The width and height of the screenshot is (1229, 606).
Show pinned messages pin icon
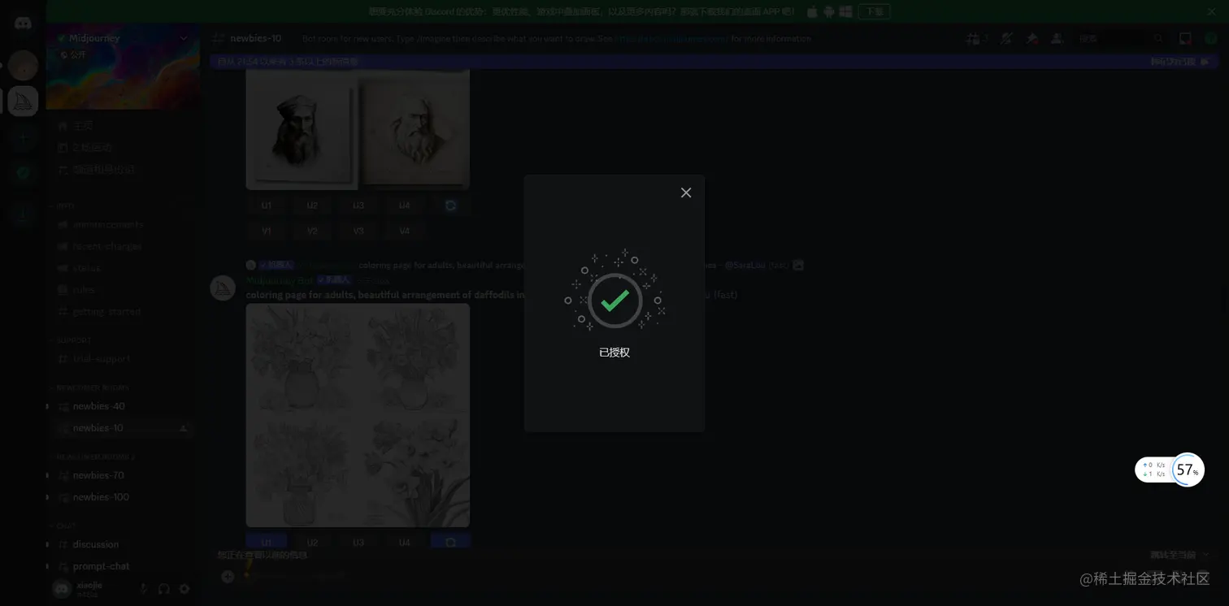[1032, 38]
